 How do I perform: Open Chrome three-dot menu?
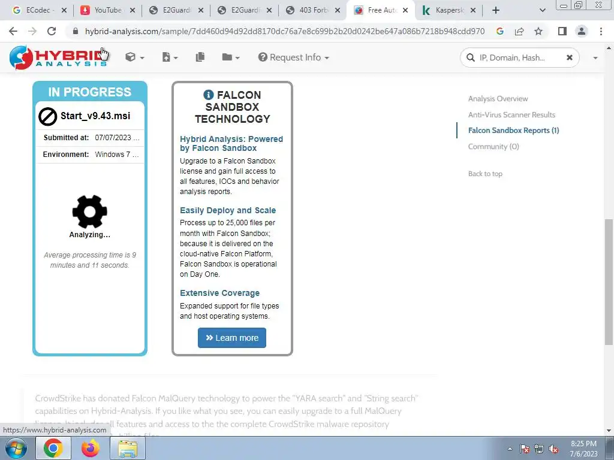pos(601,31)
